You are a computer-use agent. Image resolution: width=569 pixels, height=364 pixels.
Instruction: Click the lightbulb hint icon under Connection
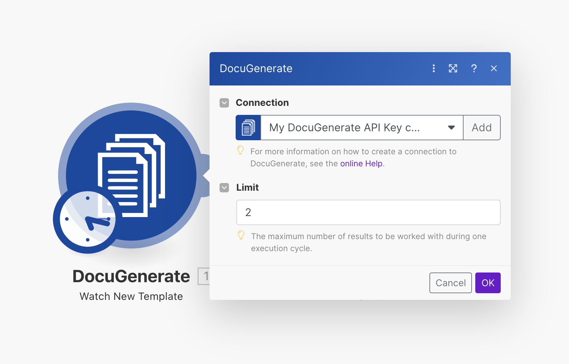pos(240,150)
